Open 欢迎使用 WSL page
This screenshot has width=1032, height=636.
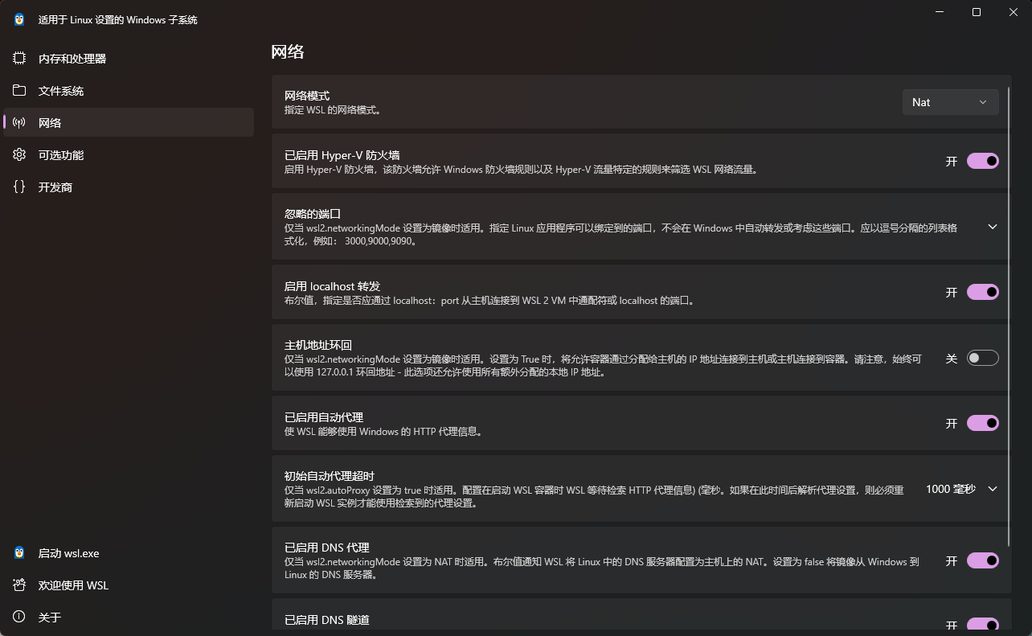[129, 585]
